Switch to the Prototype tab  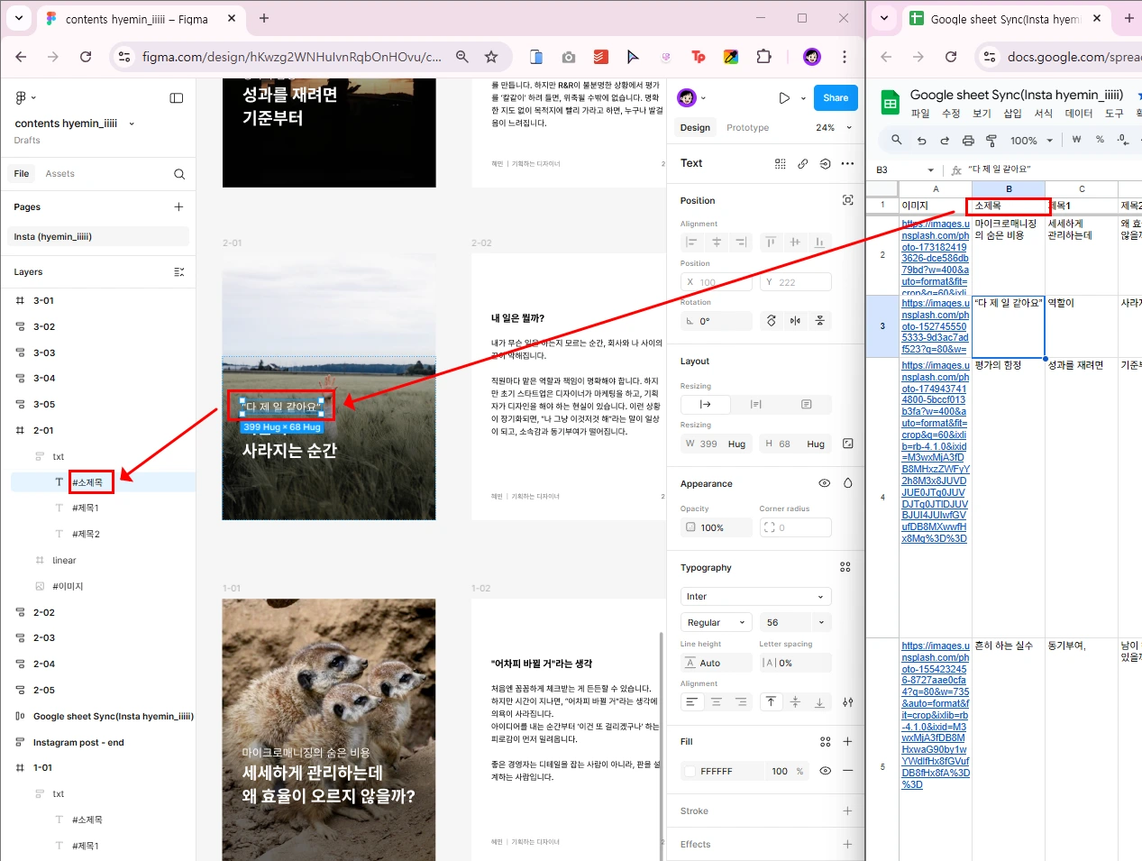747,127
